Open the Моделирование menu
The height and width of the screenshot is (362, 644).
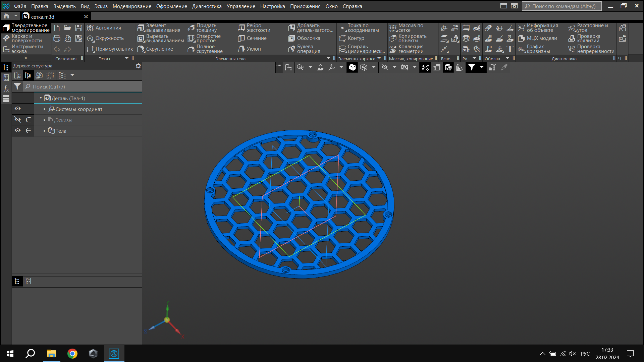click(x=132, y=6)
